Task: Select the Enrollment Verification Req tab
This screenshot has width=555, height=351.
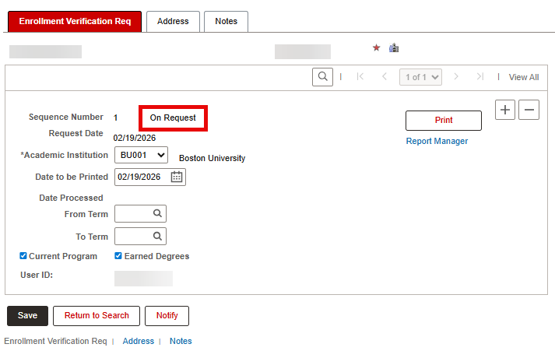Action: click(x=75, y=21)
